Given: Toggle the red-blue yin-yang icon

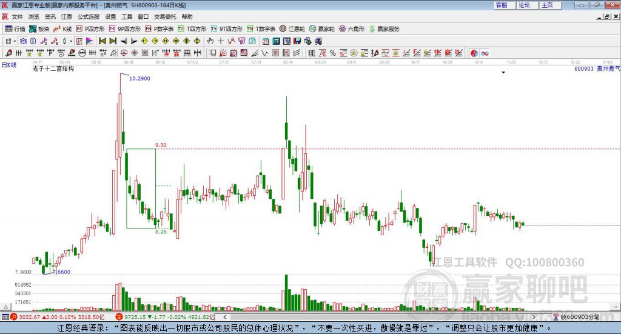Looking at the screenshot, I should tap(474, 53).
